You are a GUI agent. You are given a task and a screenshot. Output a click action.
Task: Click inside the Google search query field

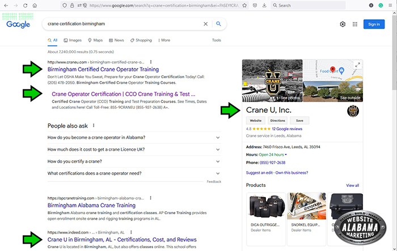point(124,24)
